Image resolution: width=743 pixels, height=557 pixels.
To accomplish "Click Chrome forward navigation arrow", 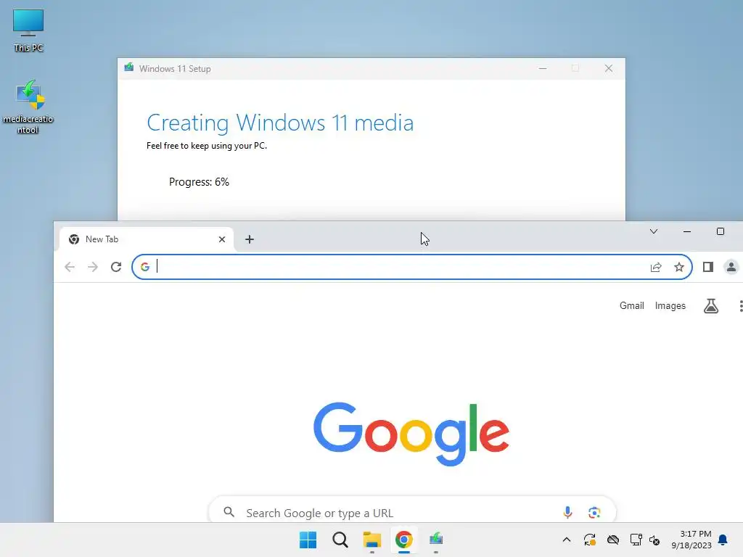I will coord(93,267).
